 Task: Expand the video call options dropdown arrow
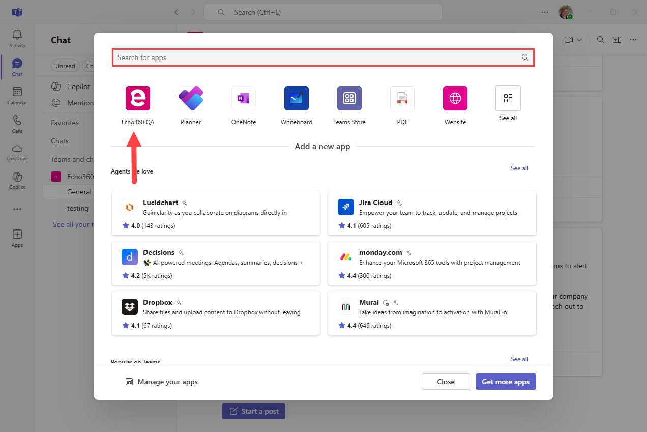tap(579, 40)
